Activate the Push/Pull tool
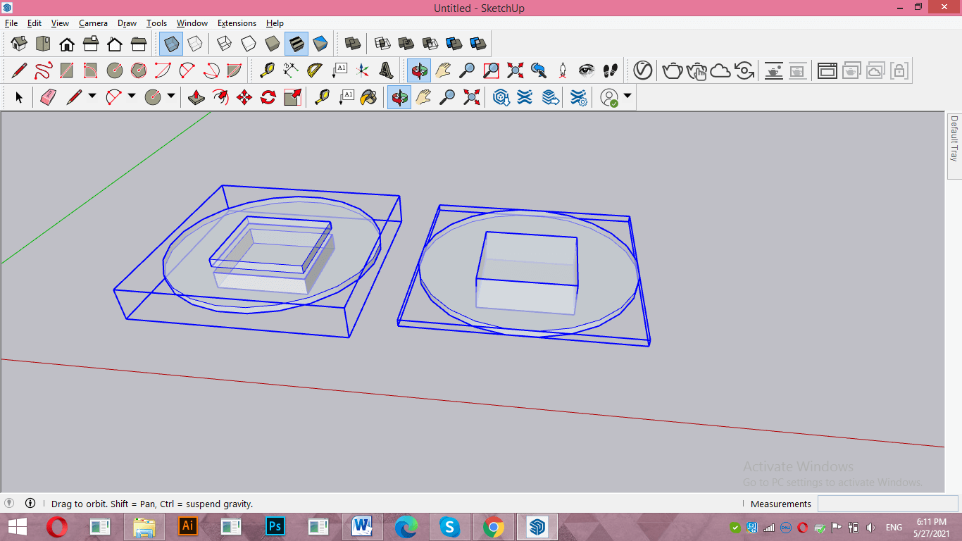The image size is (962, 541). (x=197, y=97)
